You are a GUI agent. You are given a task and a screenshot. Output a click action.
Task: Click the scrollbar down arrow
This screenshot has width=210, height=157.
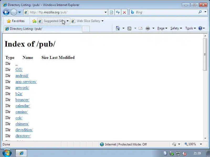click(205, 138)
